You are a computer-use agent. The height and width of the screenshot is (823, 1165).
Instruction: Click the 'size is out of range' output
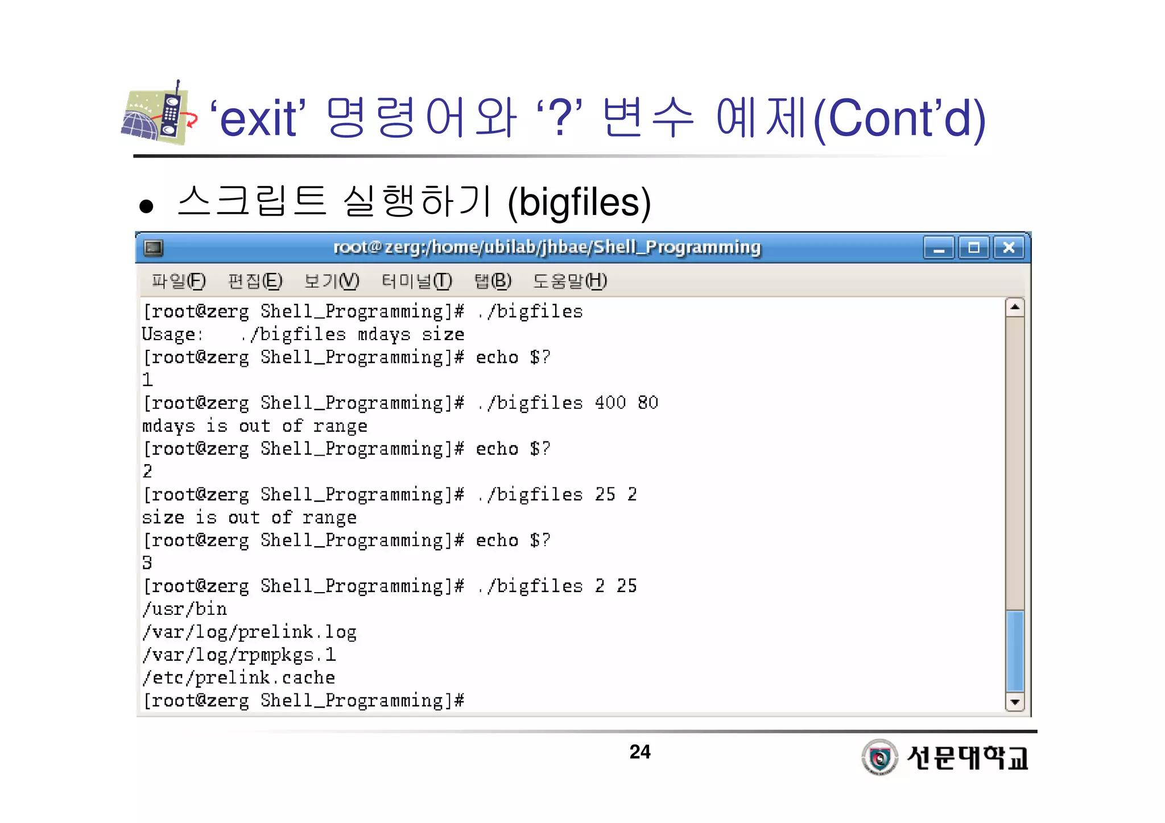[x=249, y=518]
